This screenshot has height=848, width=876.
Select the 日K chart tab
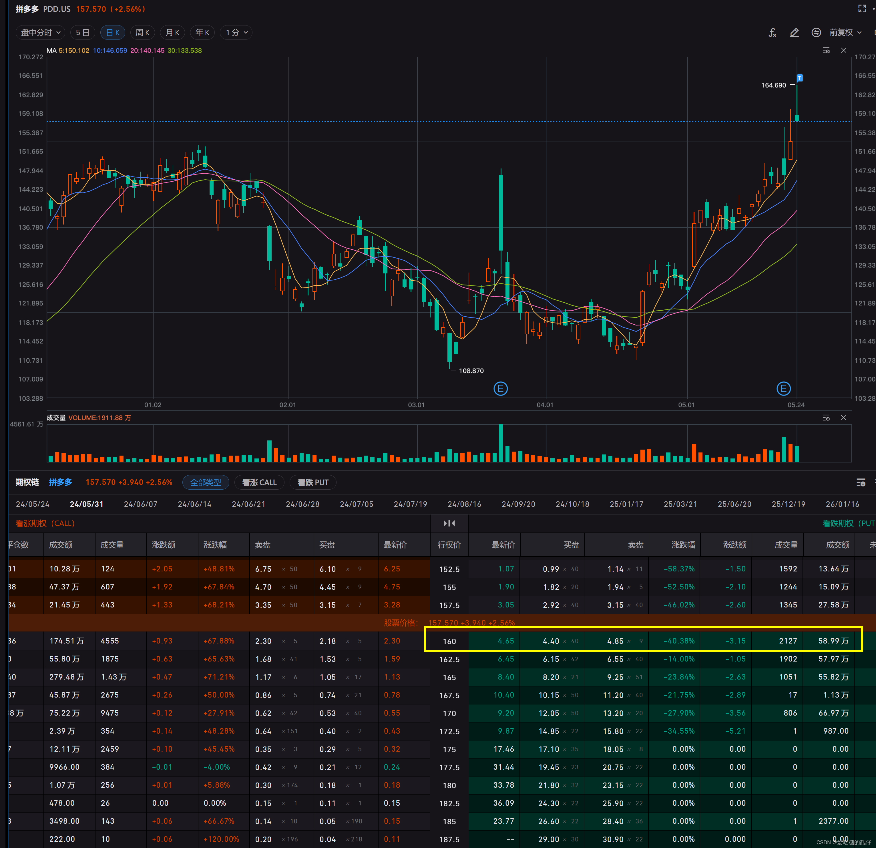tap(113, 33)
